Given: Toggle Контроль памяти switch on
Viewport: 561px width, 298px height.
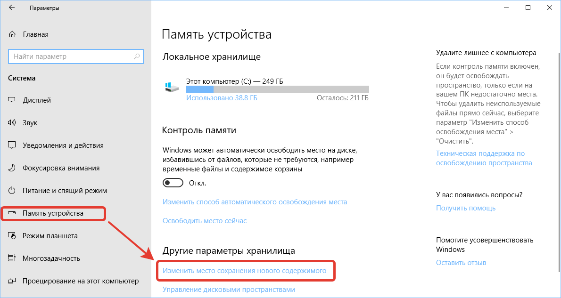Looking at the screenshot, I should coord(173,183).
